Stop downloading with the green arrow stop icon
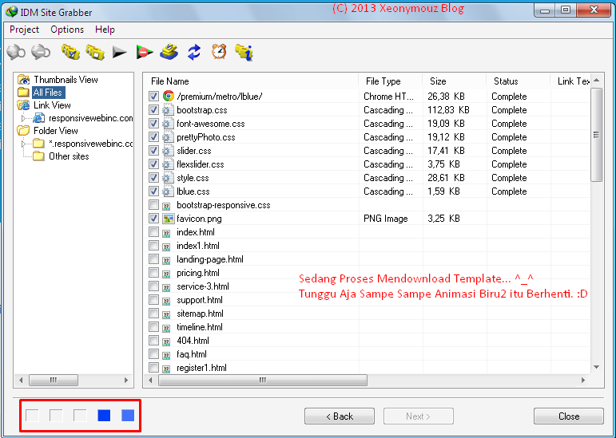 144,52
